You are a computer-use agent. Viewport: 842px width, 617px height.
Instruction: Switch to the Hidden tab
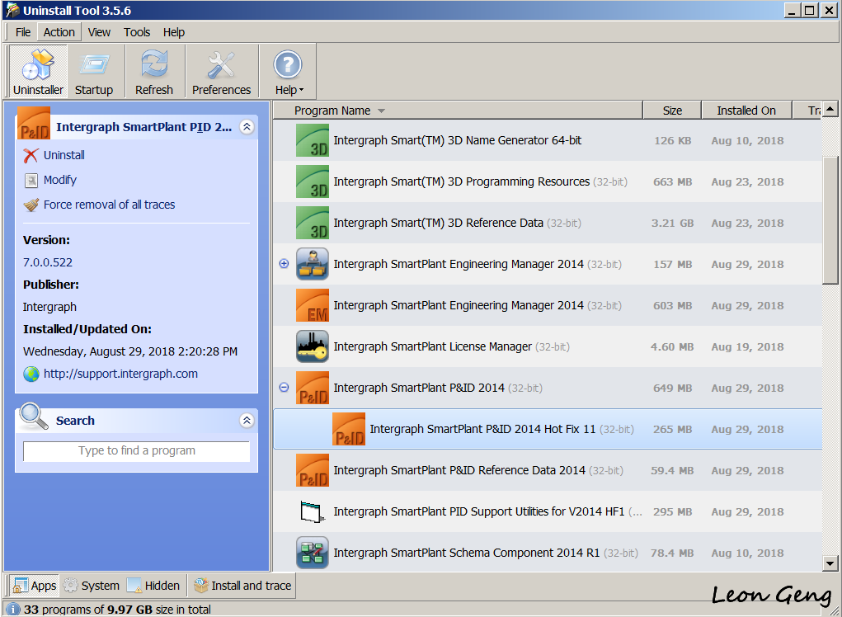(x=153, y=586)
